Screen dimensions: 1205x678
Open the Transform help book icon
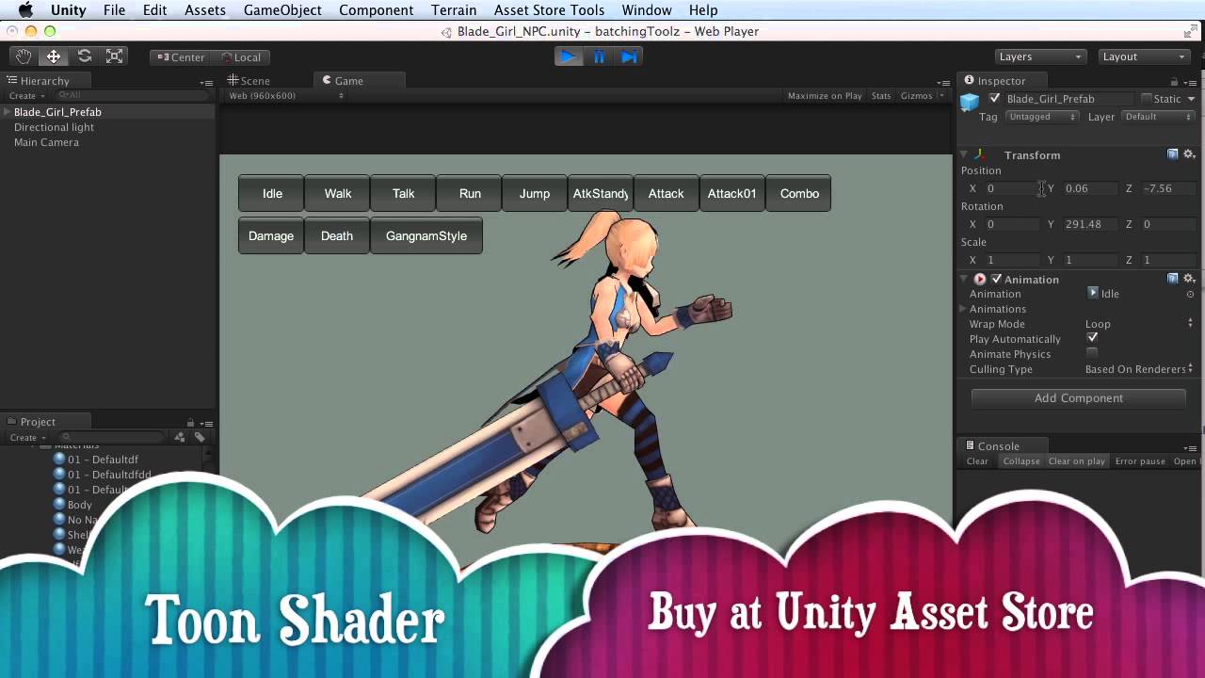pos(1173,154)
